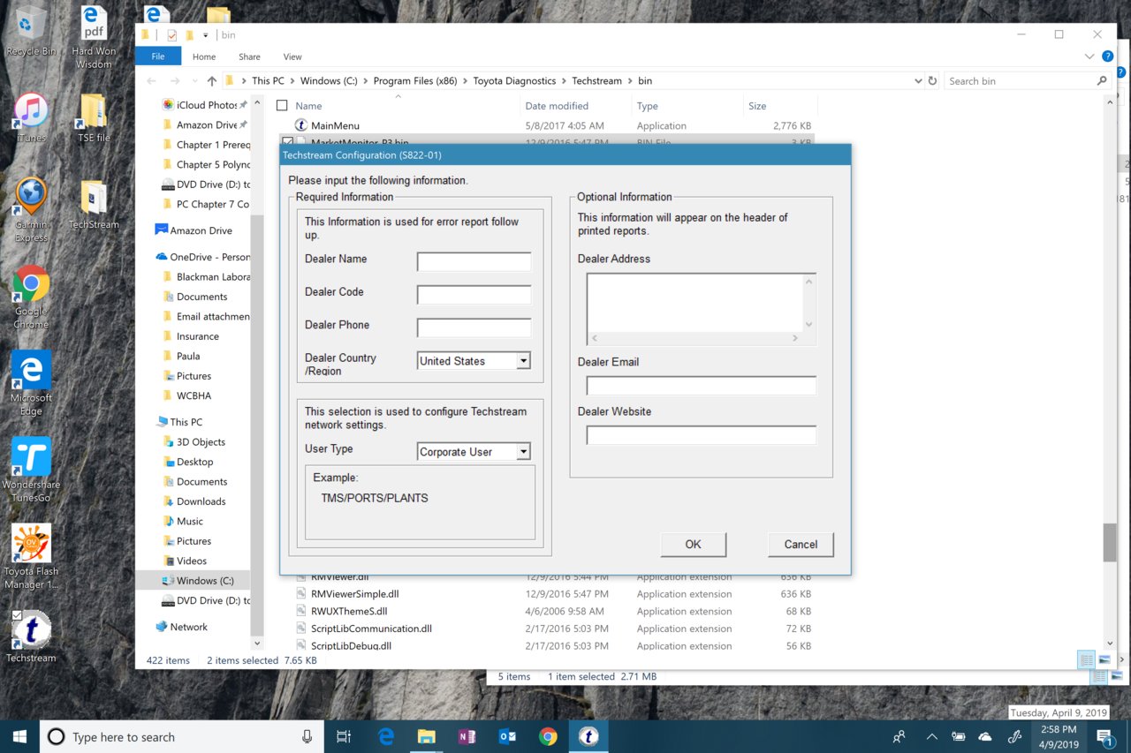Open Wondershare TunesGo desktop icon
1131x753 pixels.
click(31, 470)
